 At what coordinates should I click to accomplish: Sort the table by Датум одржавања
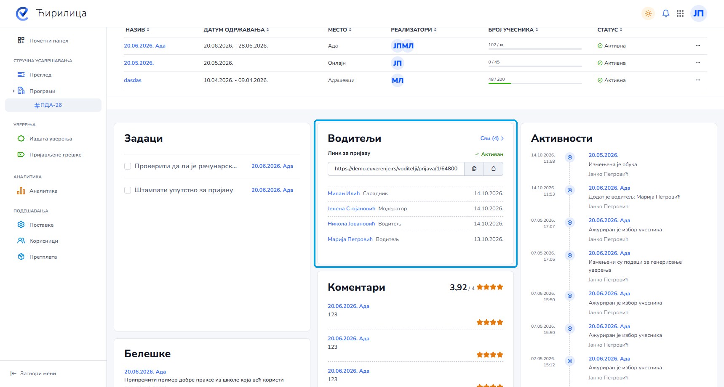click(x=236, y=30)
